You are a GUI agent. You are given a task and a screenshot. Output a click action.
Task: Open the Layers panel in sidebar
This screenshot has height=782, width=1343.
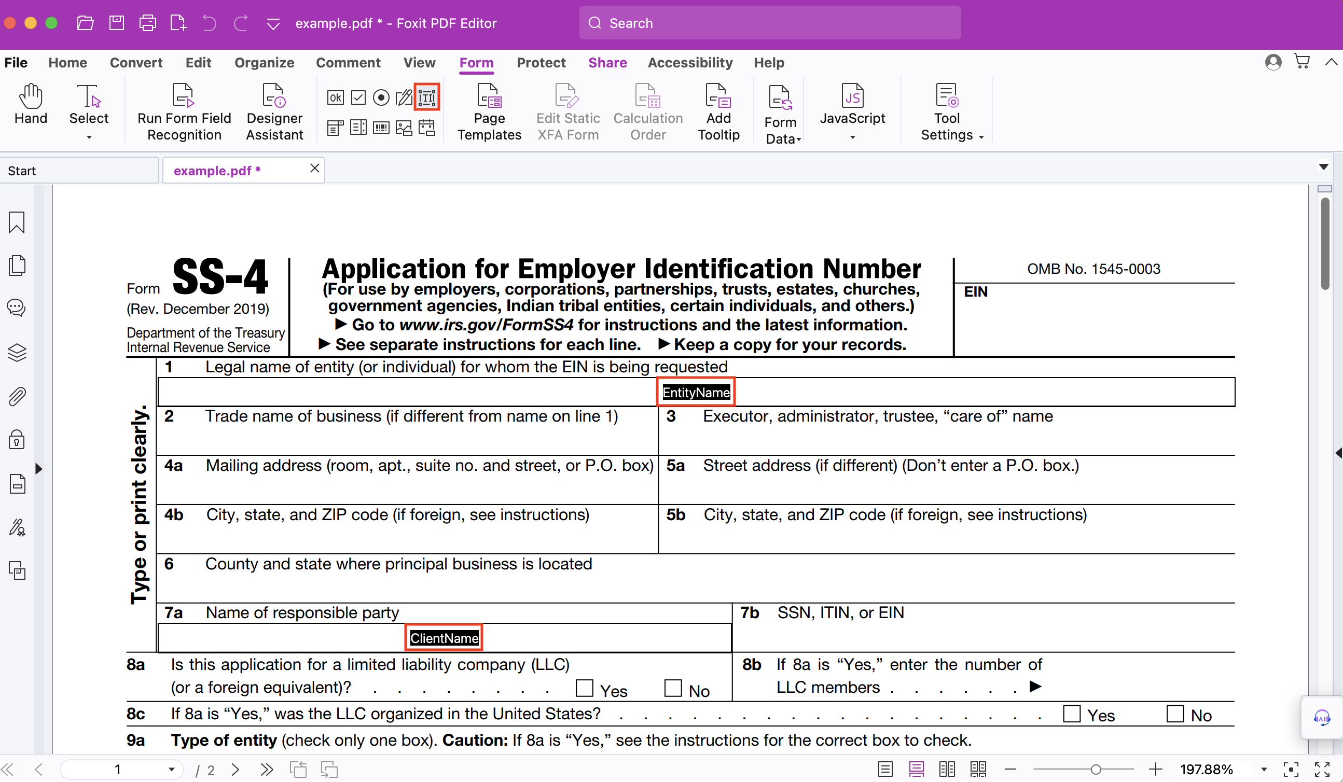click(17, 352)
